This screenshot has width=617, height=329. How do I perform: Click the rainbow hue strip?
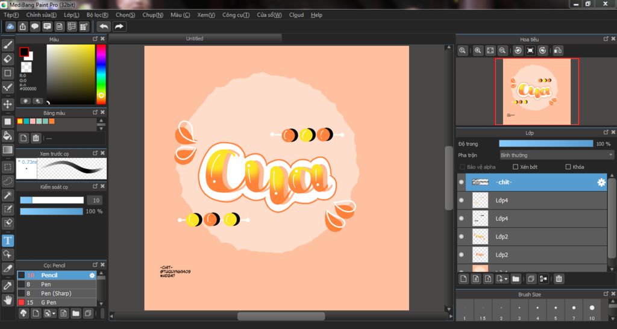tap(101, 74)
